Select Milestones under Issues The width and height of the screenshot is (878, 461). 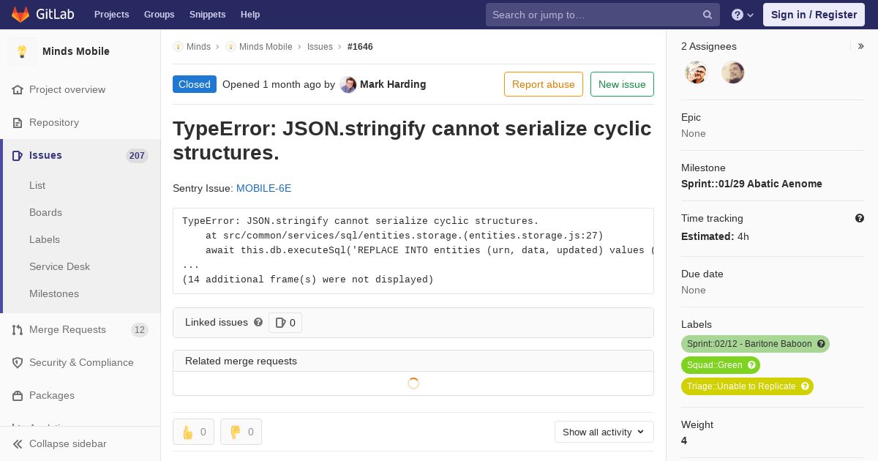tap(54, 293)
